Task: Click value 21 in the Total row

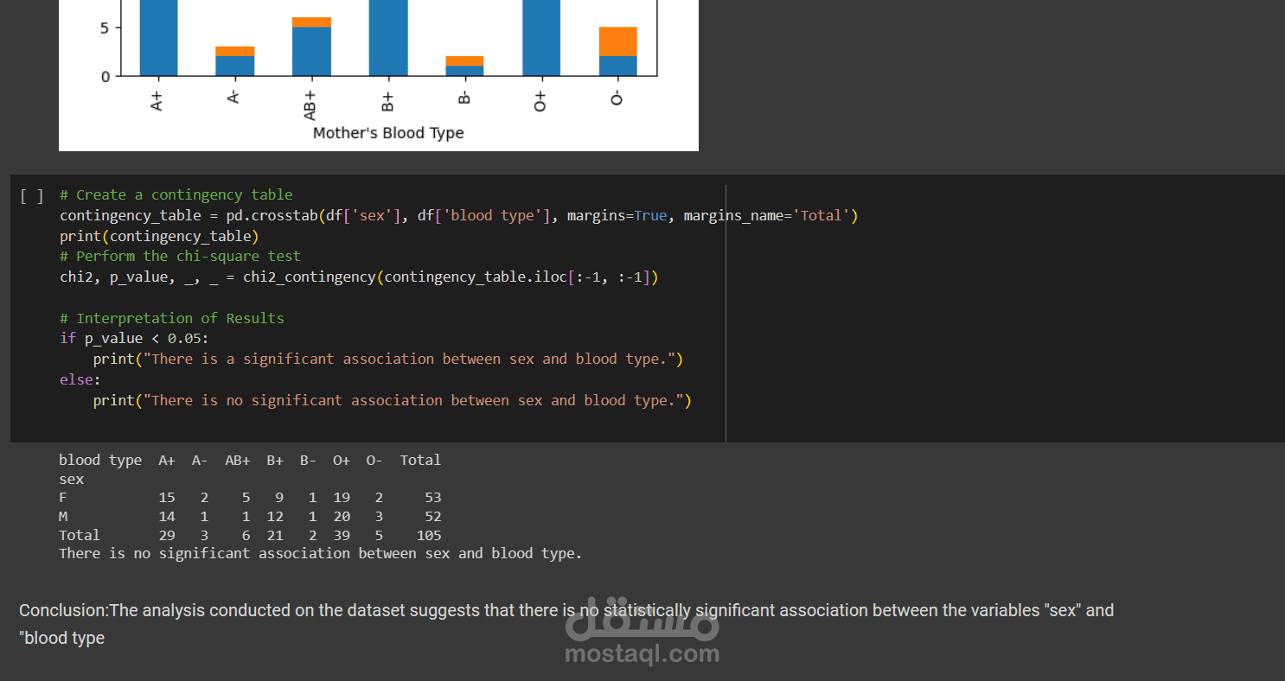Action: 275,536
